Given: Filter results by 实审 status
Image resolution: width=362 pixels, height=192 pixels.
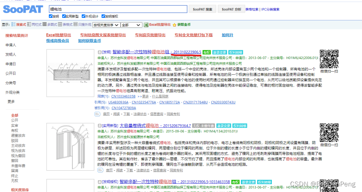Looking at the screenshot, I should click(14, 126).
